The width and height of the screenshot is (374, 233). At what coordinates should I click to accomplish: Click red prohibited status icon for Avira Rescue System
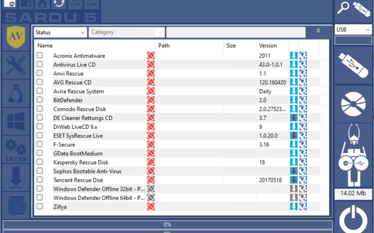click(151, 91)
